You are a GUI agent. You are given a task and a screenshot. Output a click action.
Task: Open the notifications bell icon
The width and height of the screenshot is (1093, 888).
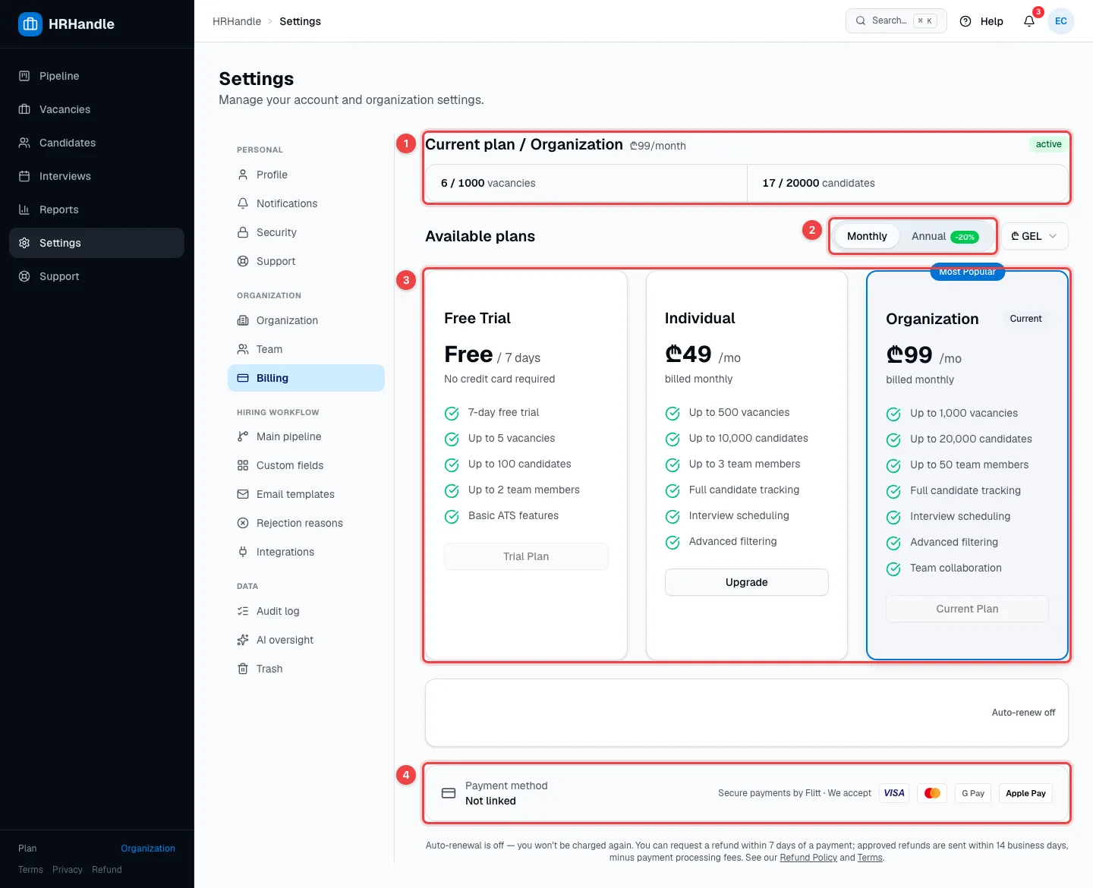(x=1029, y=21)
